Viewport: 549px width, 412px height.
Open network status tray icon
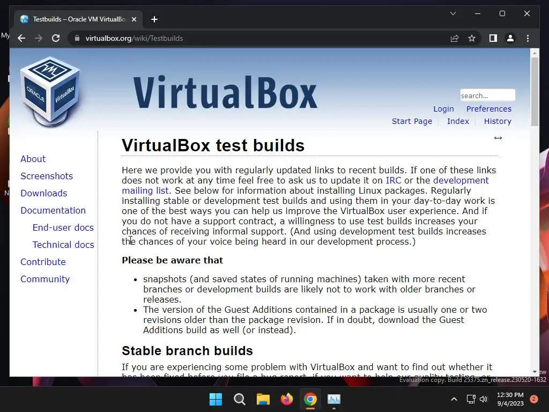(471, 399)
